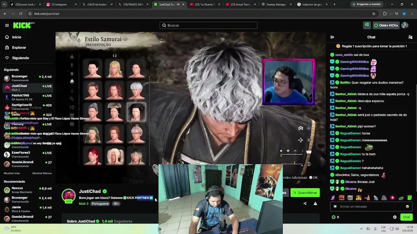This screenshot has height=234, width=417.
Task: Click the KICKs balance icon below chat
Action: click(333, 217)
